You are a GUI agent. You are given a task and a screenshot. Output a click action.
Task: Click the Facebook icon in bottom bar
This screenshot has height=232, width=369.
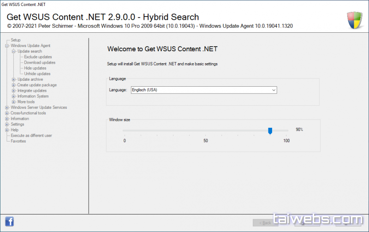click(x=9, y=220)
